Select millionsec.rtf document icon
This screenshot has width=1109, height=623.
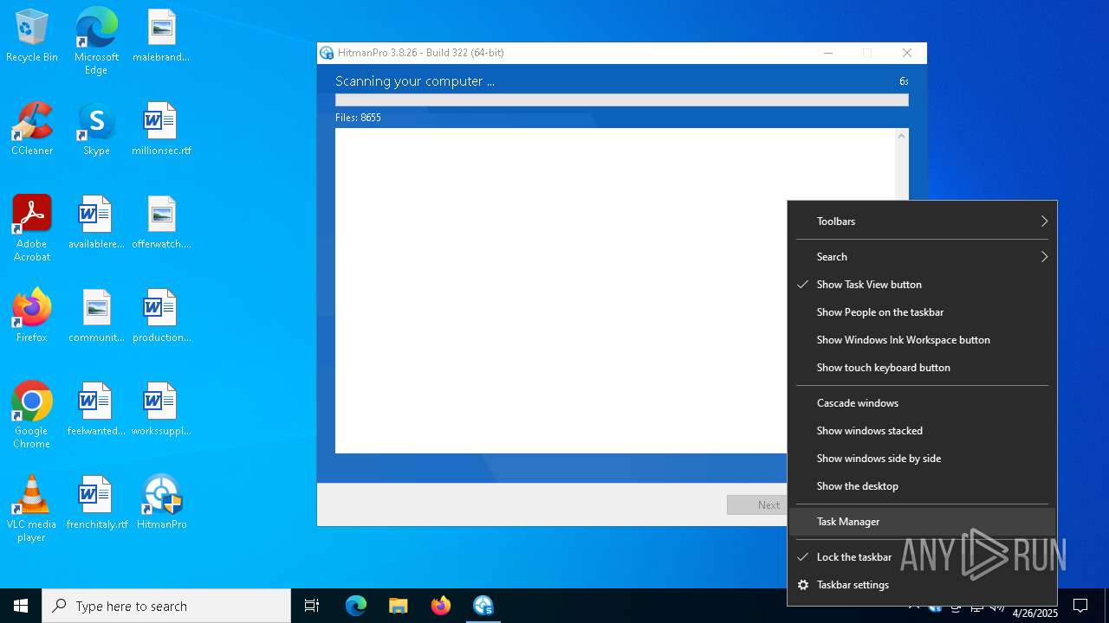tap(161, 130)
